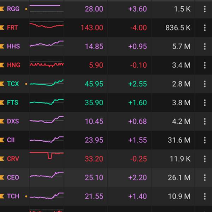Open the three-dot menu for RGG
This screenshot has width=212, height=212.
[x=205, y=9]
